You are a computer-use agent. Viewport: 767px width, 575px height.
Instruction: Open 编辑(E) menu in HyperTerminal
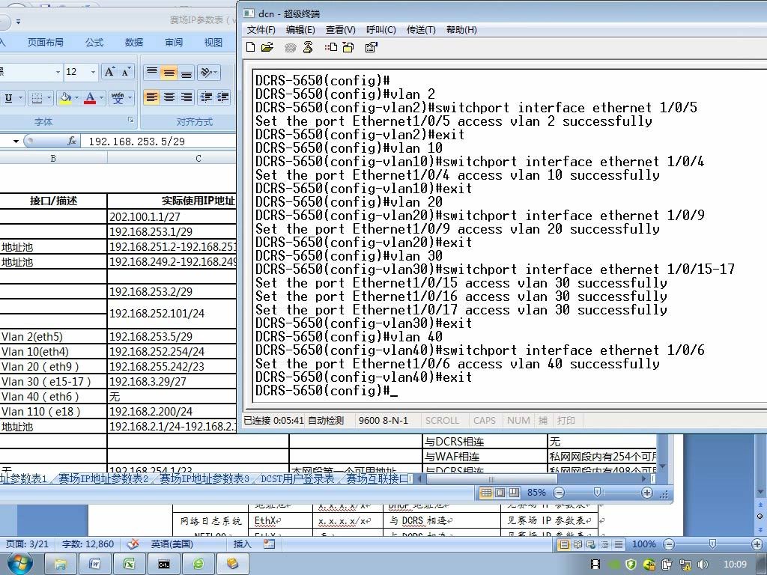(x=300, y=30)
